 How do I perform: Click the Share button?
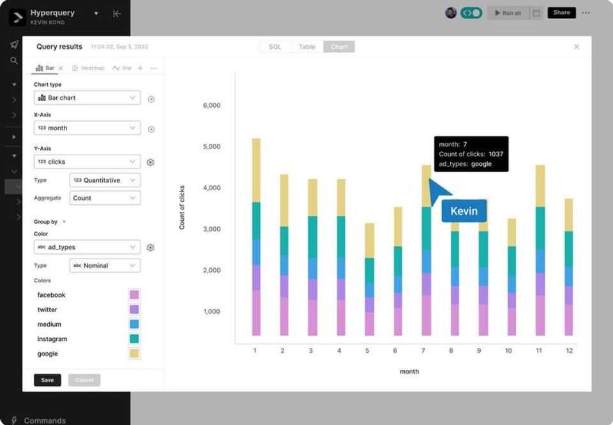coord(561,13)
